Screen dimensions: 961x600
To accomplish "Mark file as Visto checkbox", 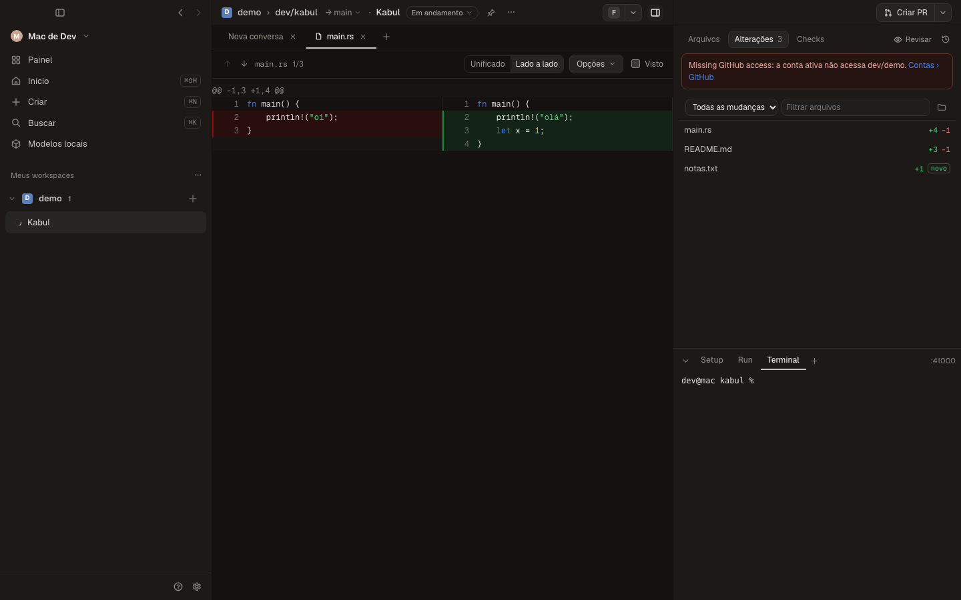I will (x=635, y=64).
